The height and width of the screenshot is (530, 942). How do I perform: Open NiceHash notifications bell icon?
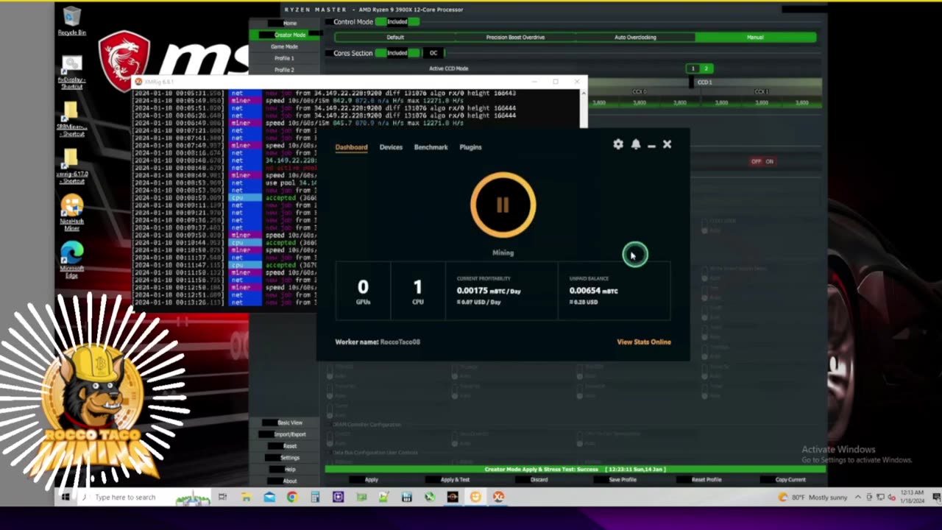tap(636, 144)
